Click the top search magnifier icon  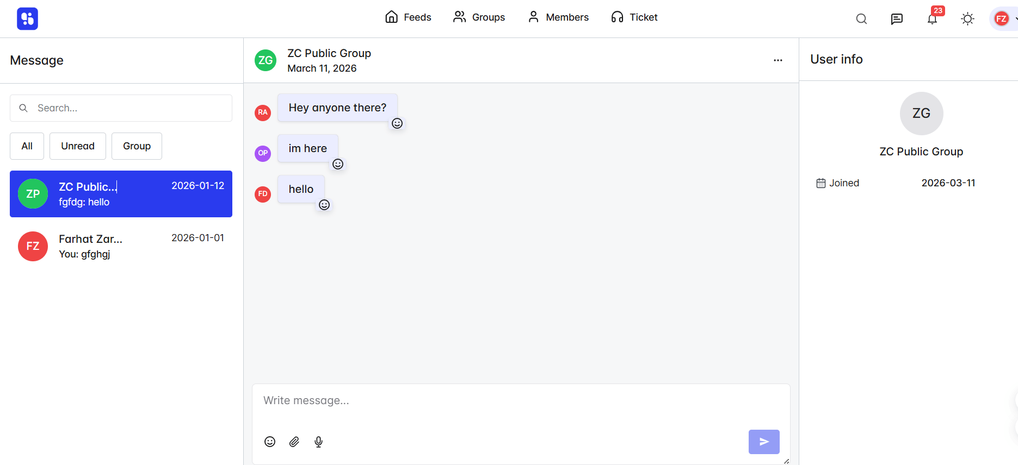861,19
